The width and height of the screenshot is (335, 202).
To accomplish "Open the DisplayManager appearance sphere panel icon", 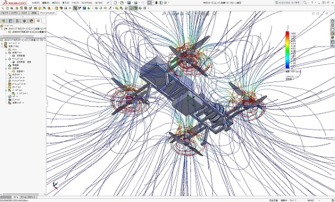I will coord(31,21).
